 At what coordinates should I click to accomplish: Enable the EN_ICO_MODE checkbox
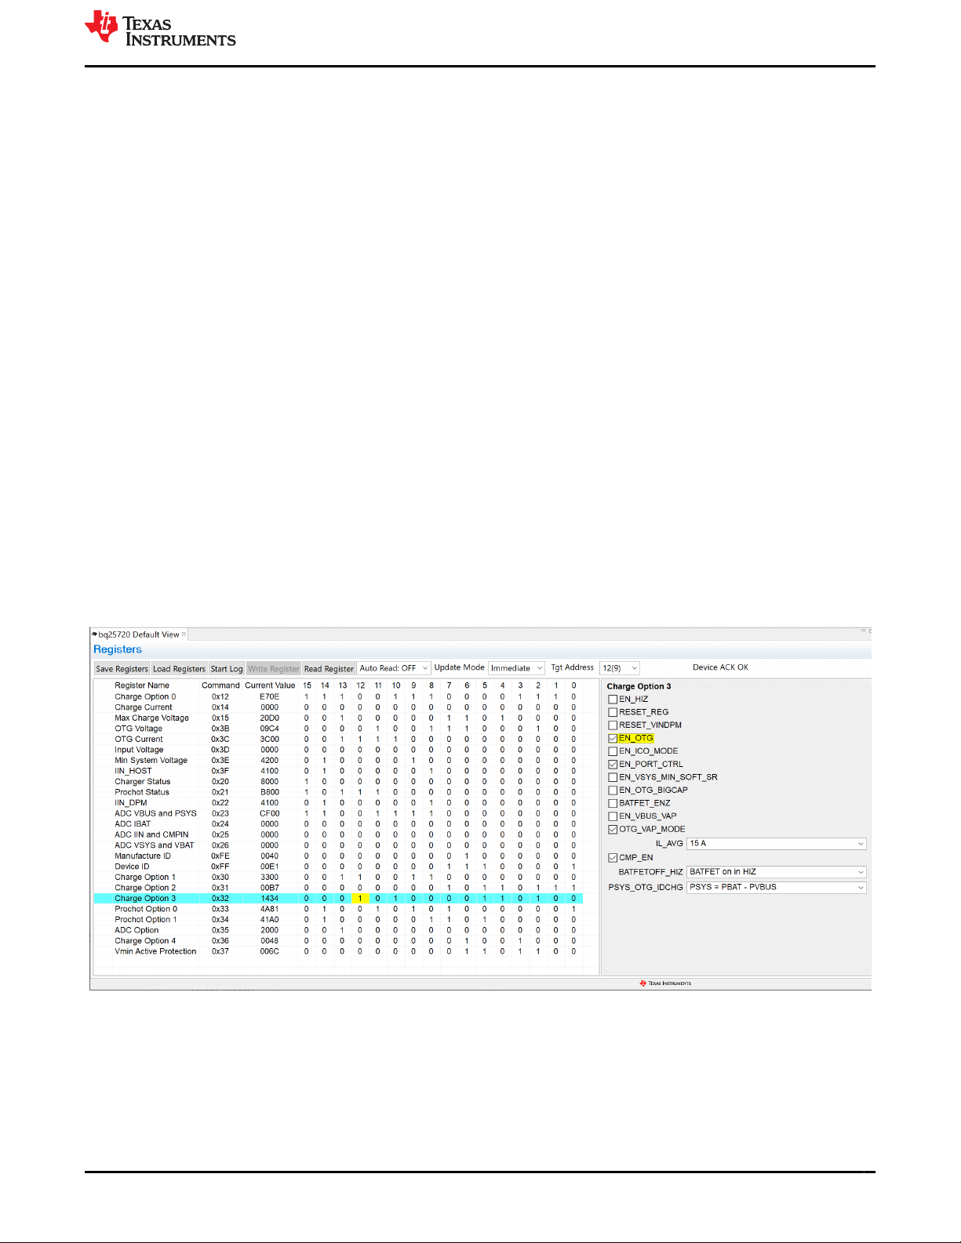coord(613,751)
